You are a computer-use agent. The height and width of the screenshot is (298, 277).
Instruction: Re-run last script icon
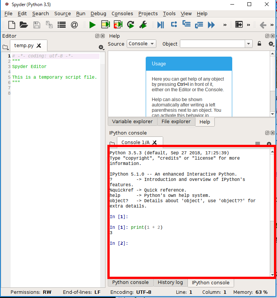coord(131,25)
